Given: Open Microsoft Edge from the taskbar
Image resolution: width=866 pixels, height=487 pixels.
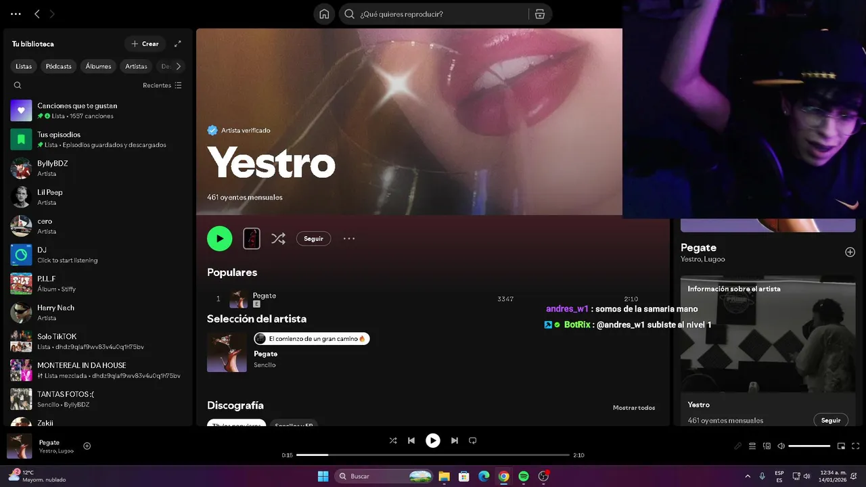Looking at the screenshot, I should 484,476.
